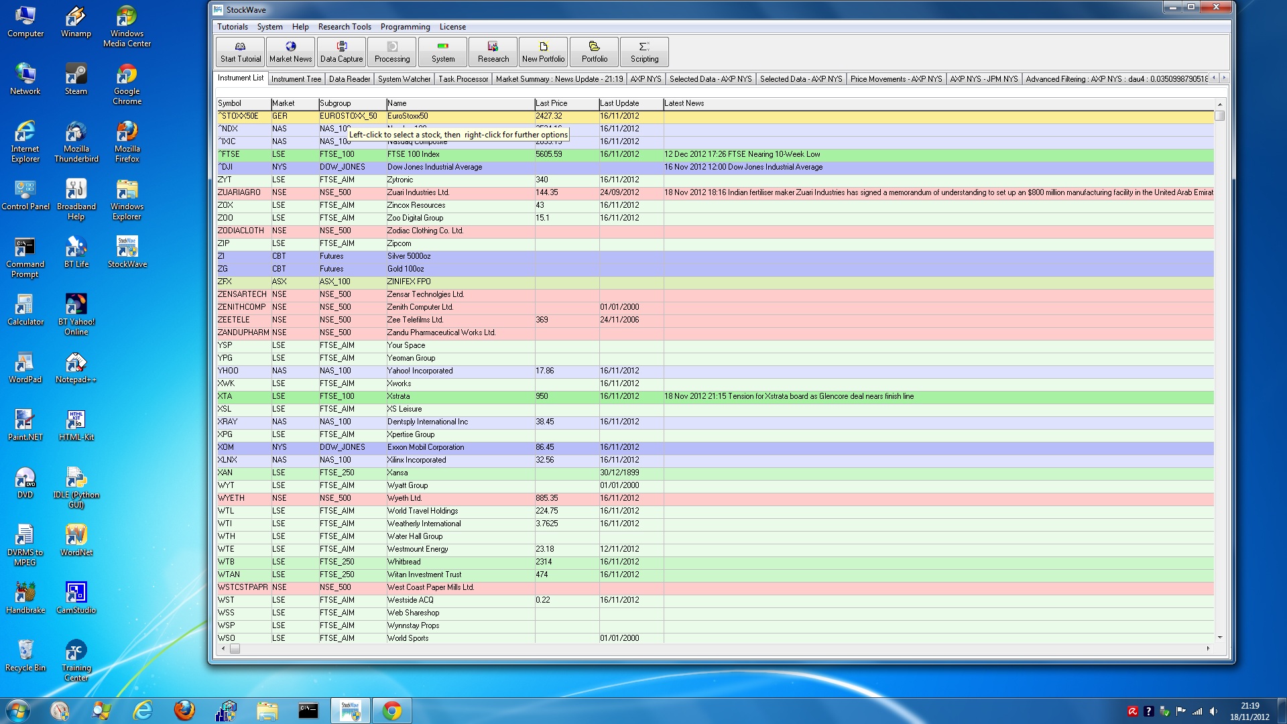Screen dimensions: 1287x724
Task: Click the System toolbar icon
Action: point(442,52)
